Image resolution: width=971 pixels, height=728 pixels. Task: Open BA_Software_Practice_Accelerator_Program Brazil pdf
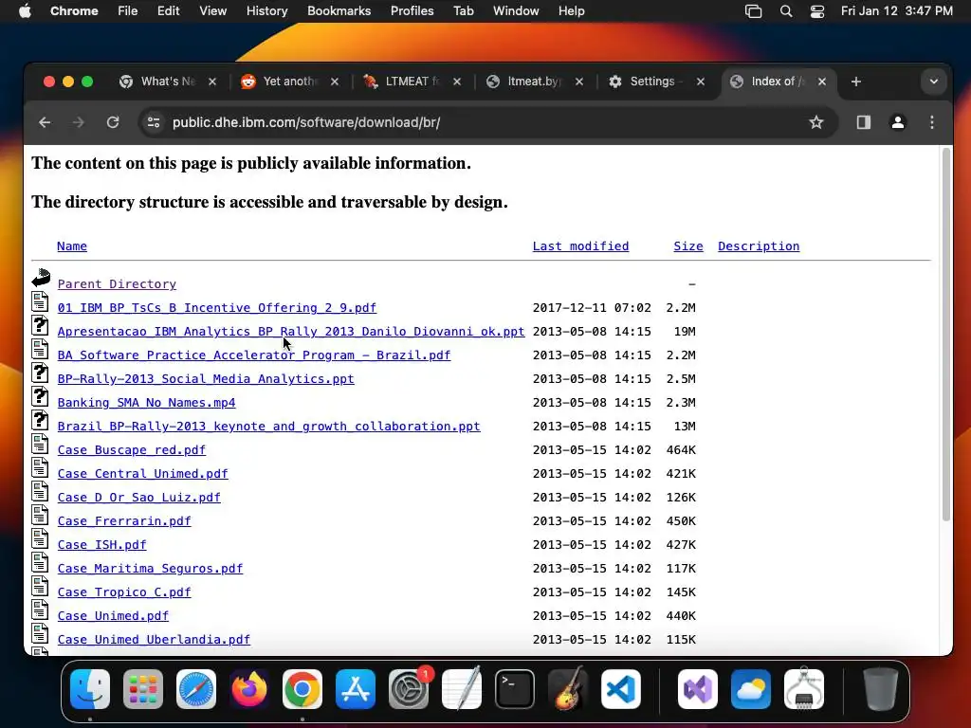pos(254,355)
